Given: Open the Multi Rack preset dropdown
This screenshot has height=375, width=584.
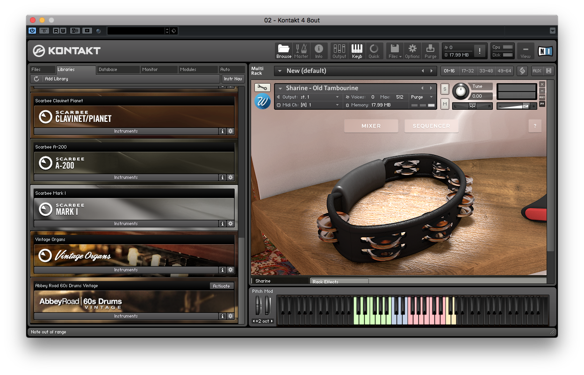Looking at the screenshot, I should click(x=280, y=71).
